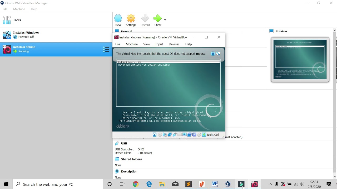Click the Shared folders section header
This screenshot has height=189, width=337.
point(131,159)
